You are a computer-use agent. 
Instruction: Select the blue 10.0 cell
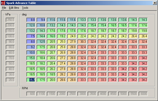[32, 53]
